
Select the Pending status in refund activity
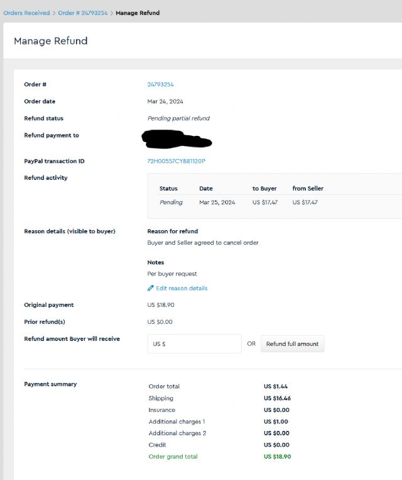click(171, 203)
